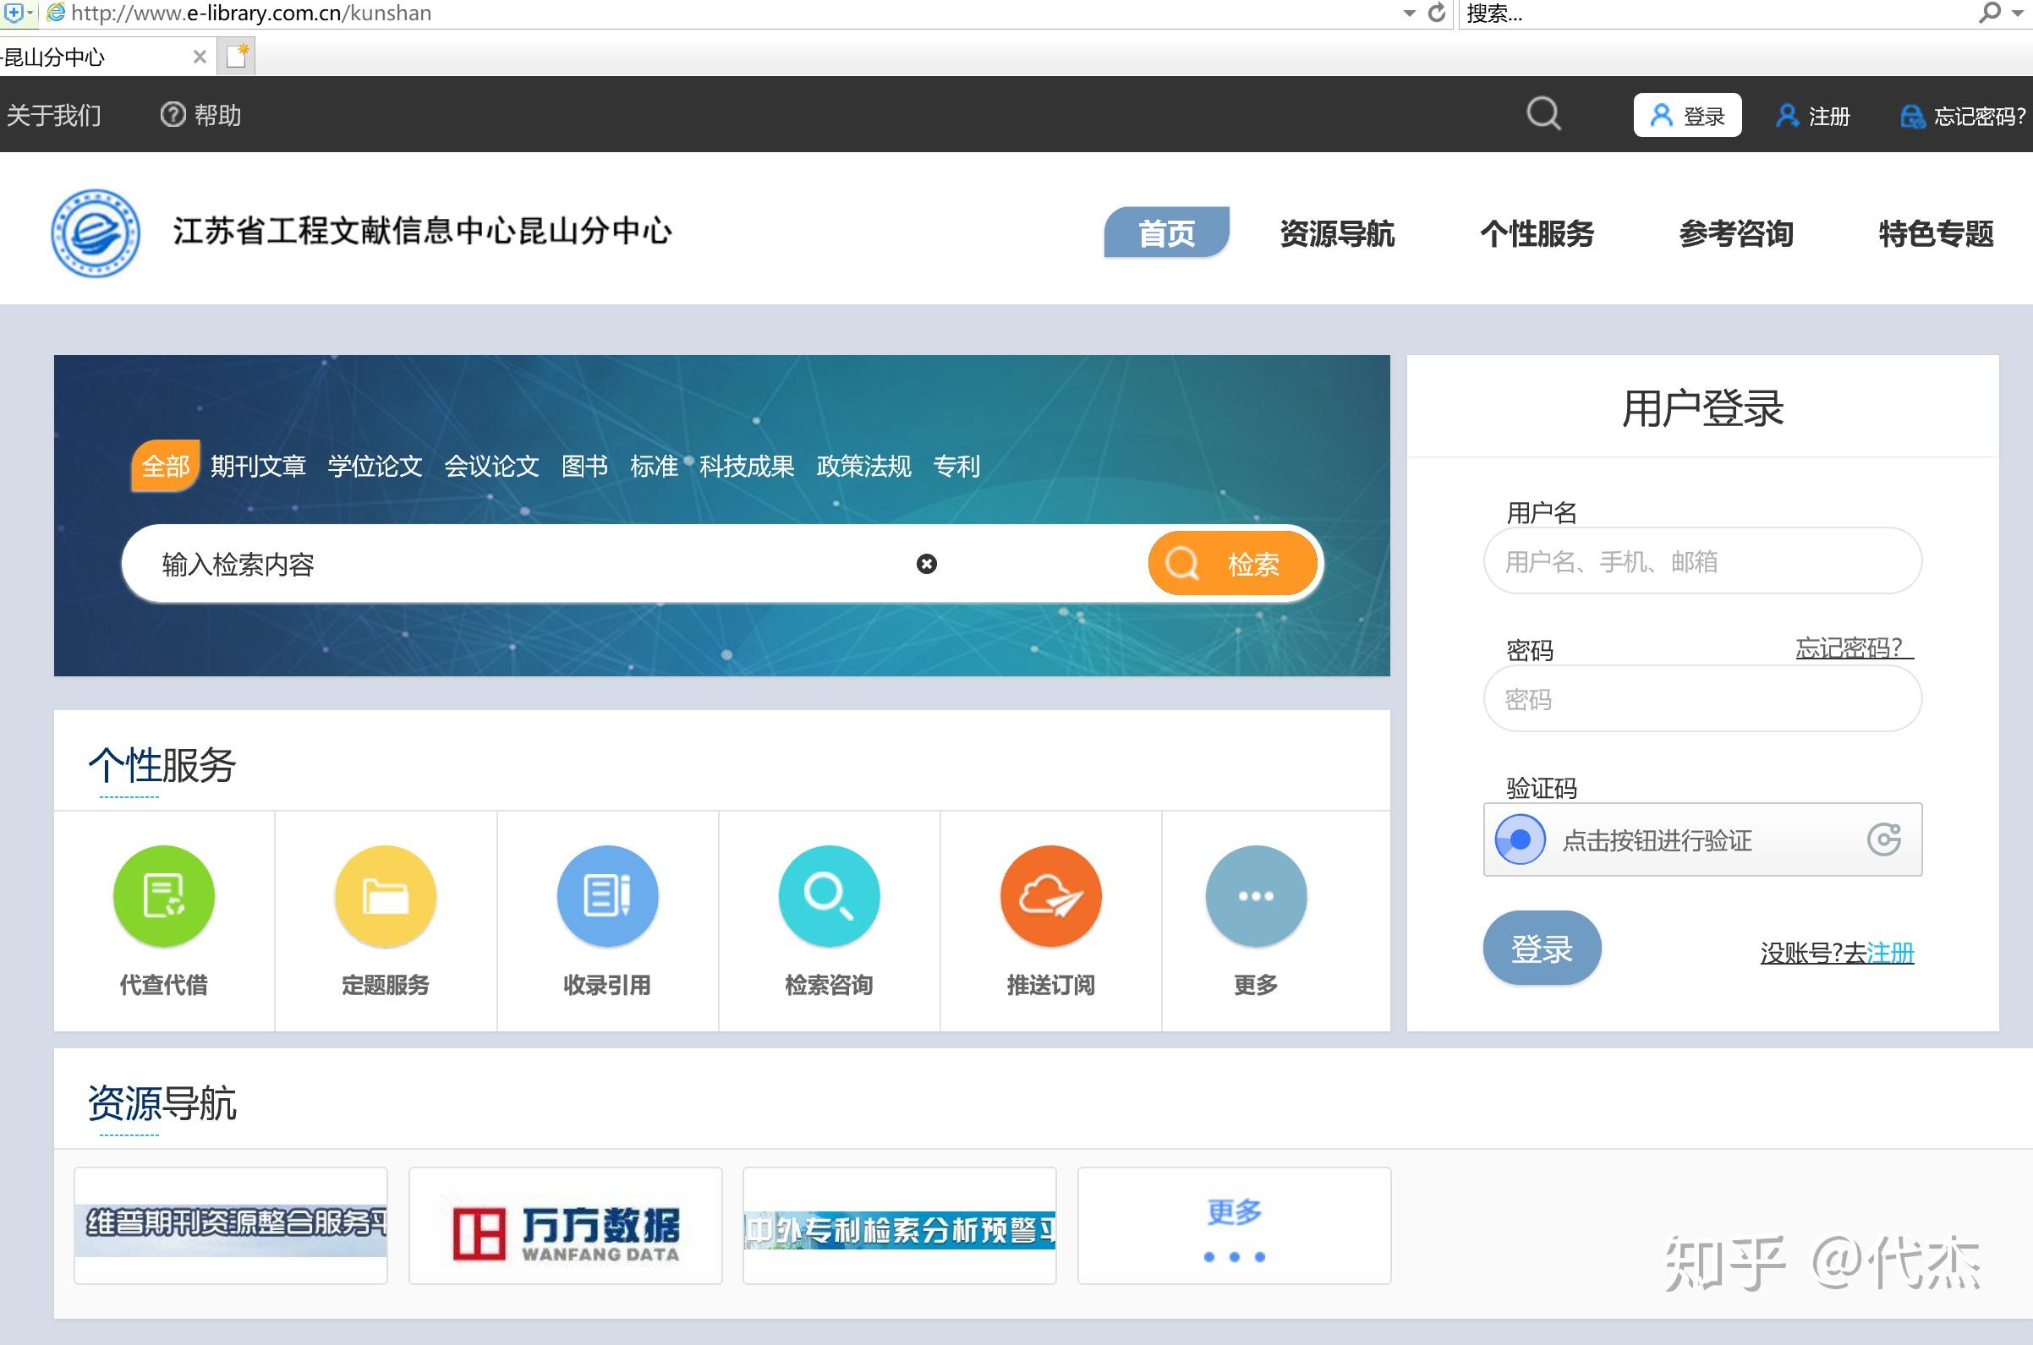Refresh the captcha verification icon
2033x1345 pixels.
point(1884,839)
